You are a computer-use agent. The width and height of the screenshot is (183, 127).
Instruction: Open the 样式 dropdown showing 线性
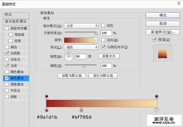[81, 47]
